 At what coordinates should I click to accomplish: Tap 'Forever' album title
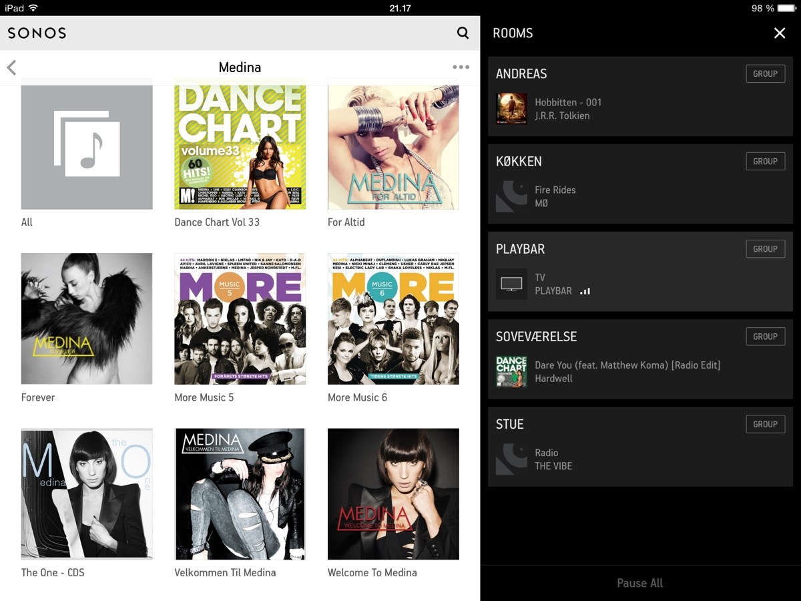pos(38,397)
